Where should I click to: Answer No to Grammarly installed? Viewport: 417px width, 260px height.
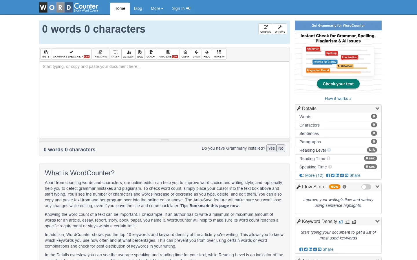coord(281,148)
